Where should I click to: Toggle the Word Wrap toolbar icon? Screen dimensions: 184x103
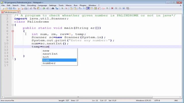tap(80, 8)
